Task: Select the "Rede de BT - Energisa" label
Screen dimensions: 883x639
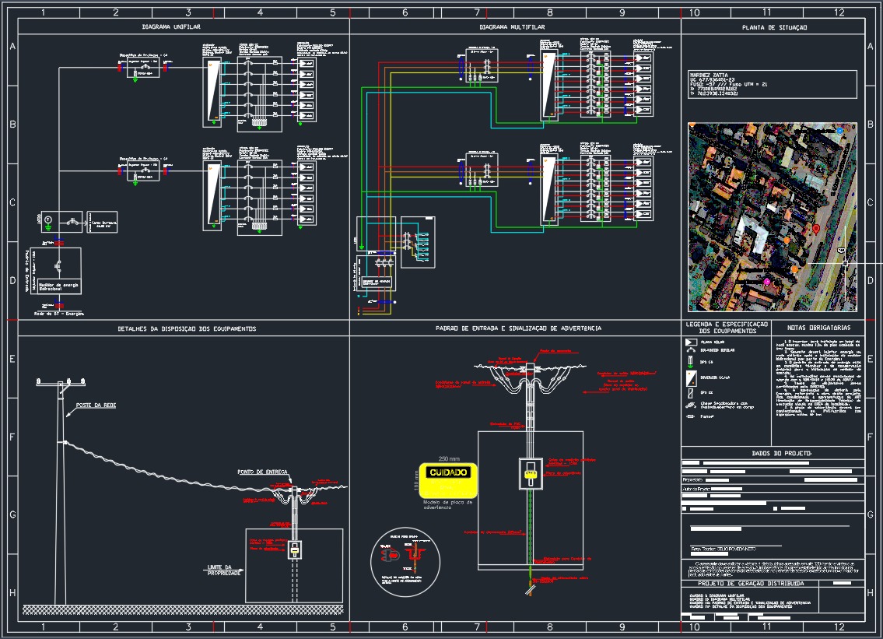Action: [x=59, y=314]
